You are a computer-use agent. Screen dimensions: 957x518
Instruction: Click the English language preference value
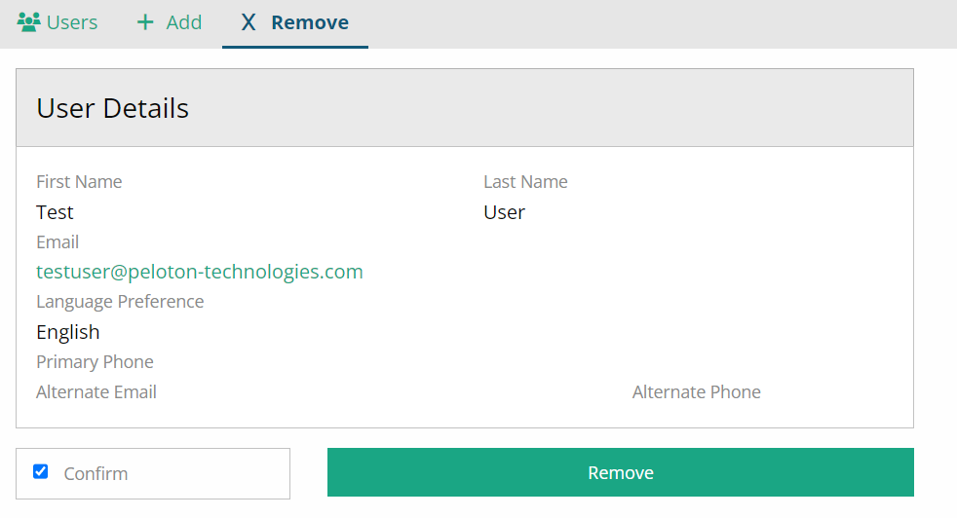click(68, 333)
